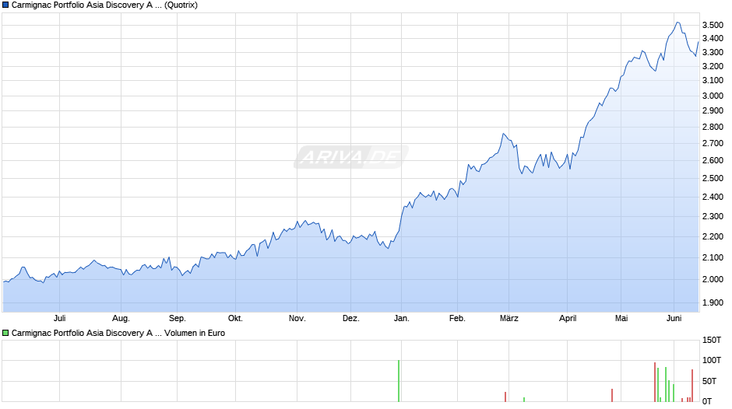
Task: Click the 2.800 price axis label
Action: tap(713, 127)
